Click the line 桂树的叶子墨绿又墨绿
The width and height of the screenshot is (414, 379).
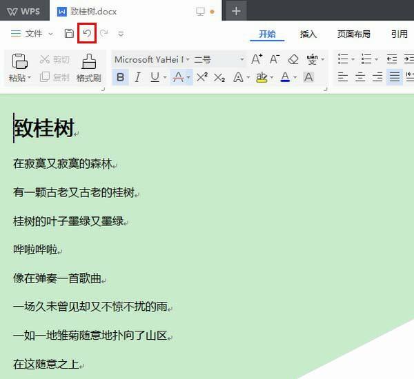click(x=68, y=221)
